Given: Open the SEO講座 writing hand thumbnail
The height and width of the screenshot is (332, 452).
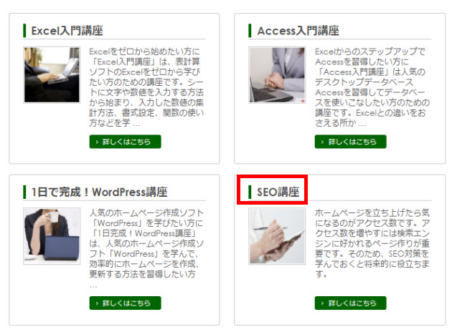Looking at the screenshot, I should [277, 236].
